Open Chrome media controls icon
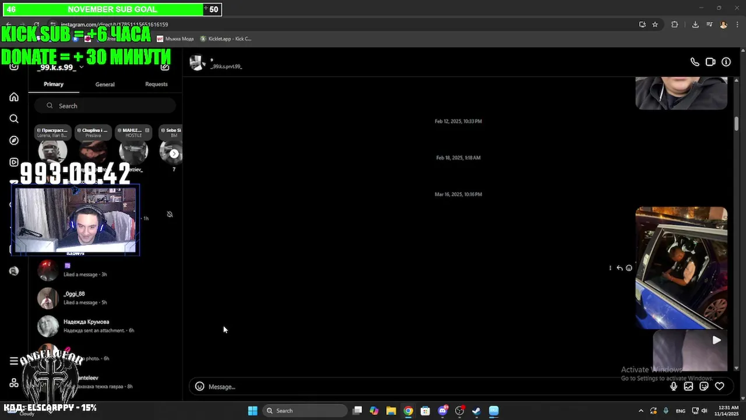Screen dimensions: 746x420 click(709, 24)
